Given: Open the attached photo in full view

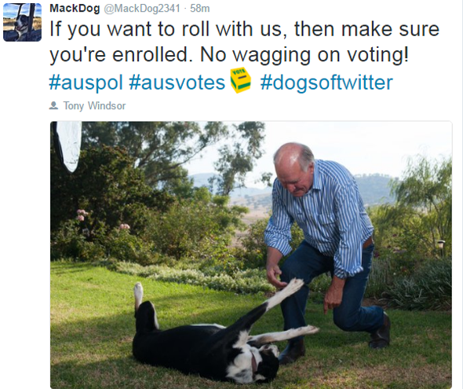Looking at the screenshot, I should pos(251,255).
